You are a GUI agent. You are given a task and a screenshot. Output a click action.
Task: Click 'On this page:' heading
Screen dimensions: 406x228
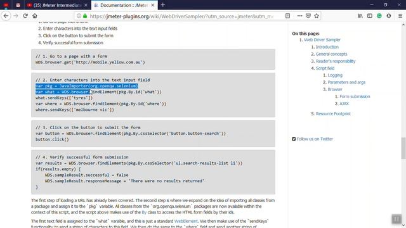pyautogui.click(x=306, y=34)
